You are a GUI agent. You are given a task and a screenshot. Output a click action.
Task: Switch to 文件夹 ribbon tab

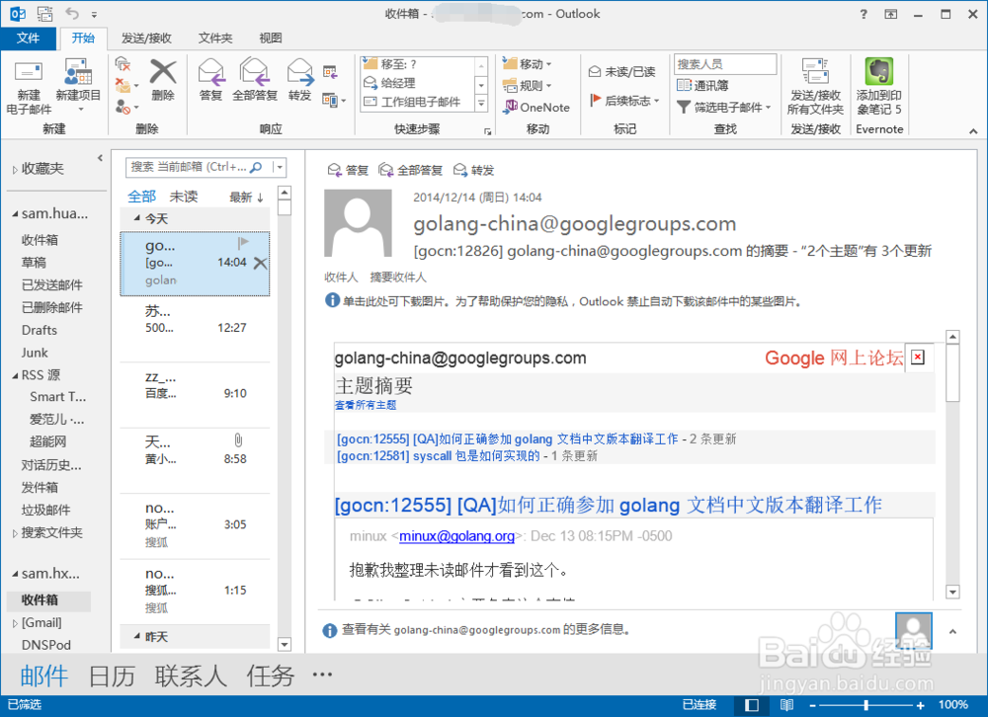coord(214,39)
